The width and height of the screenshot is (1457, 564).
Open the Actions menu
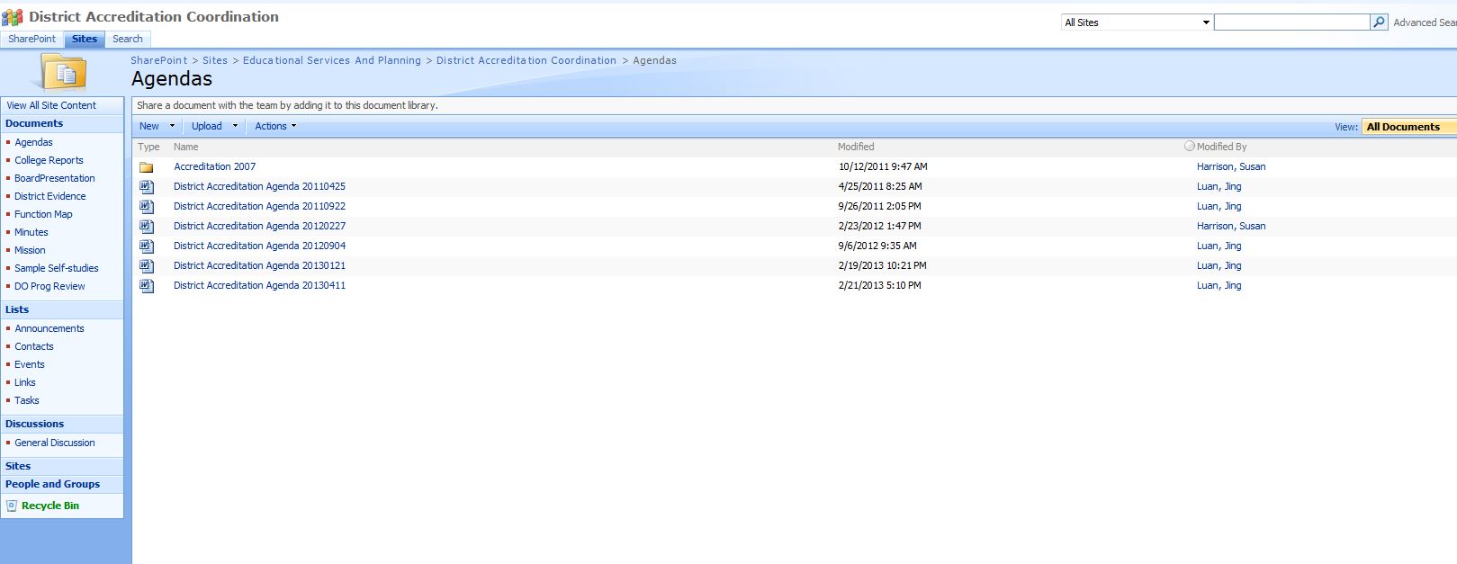[274, 127]
